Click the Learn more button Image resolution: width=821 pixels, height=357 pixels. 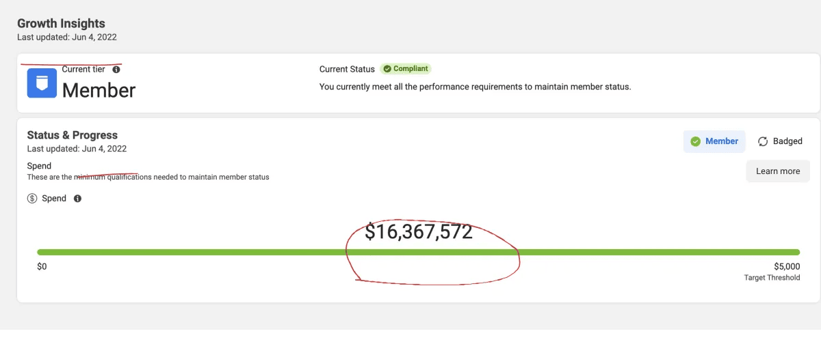778,171
